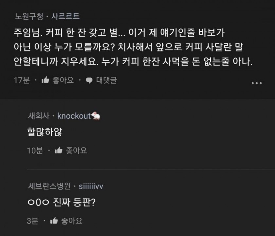
Task: Click the 새회사 company label
Action: 39,116
